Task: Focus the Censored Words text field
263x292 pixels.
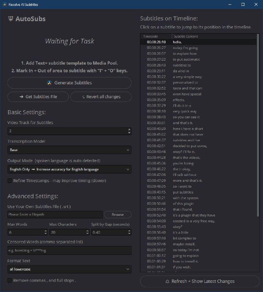Action: coord(69,250)
